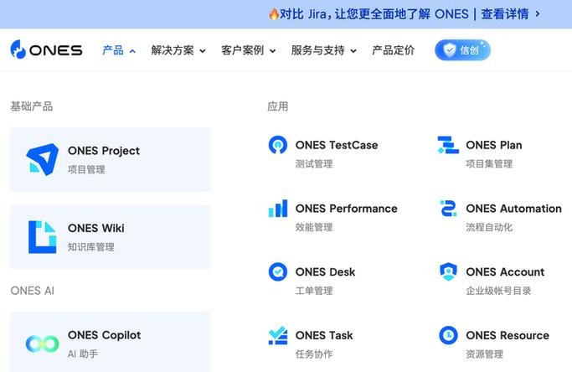Click the arrow after 查看详情 in banner
This screenshot has height=372, width=572.
538,14
